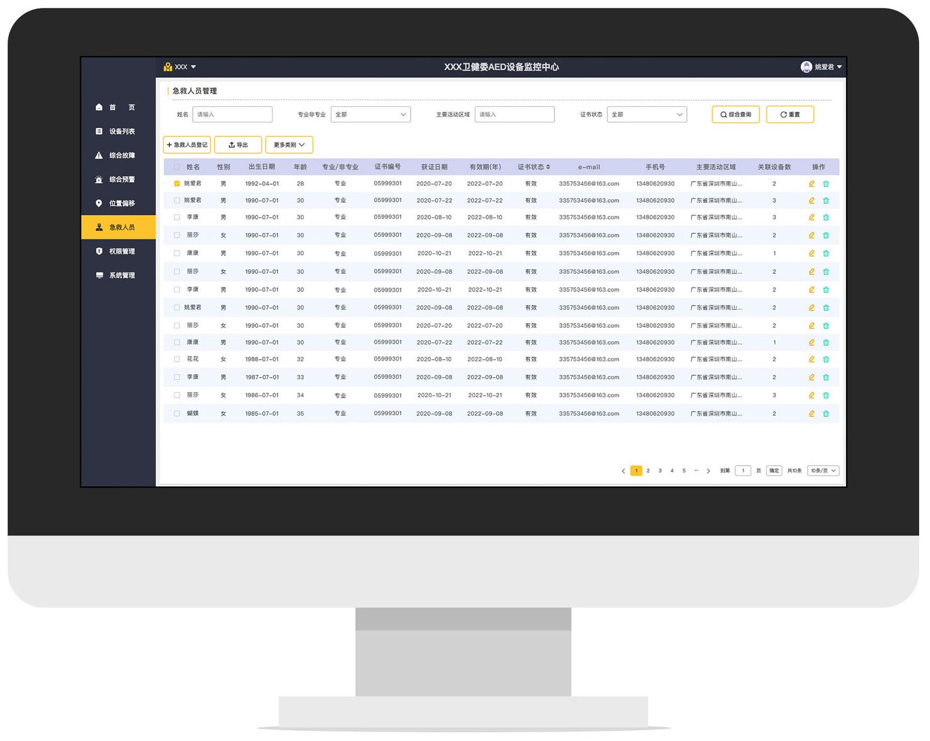Check the 花花 row checkbox
The width and height of the screenshot is (930, 741).
tap(177, 360)
